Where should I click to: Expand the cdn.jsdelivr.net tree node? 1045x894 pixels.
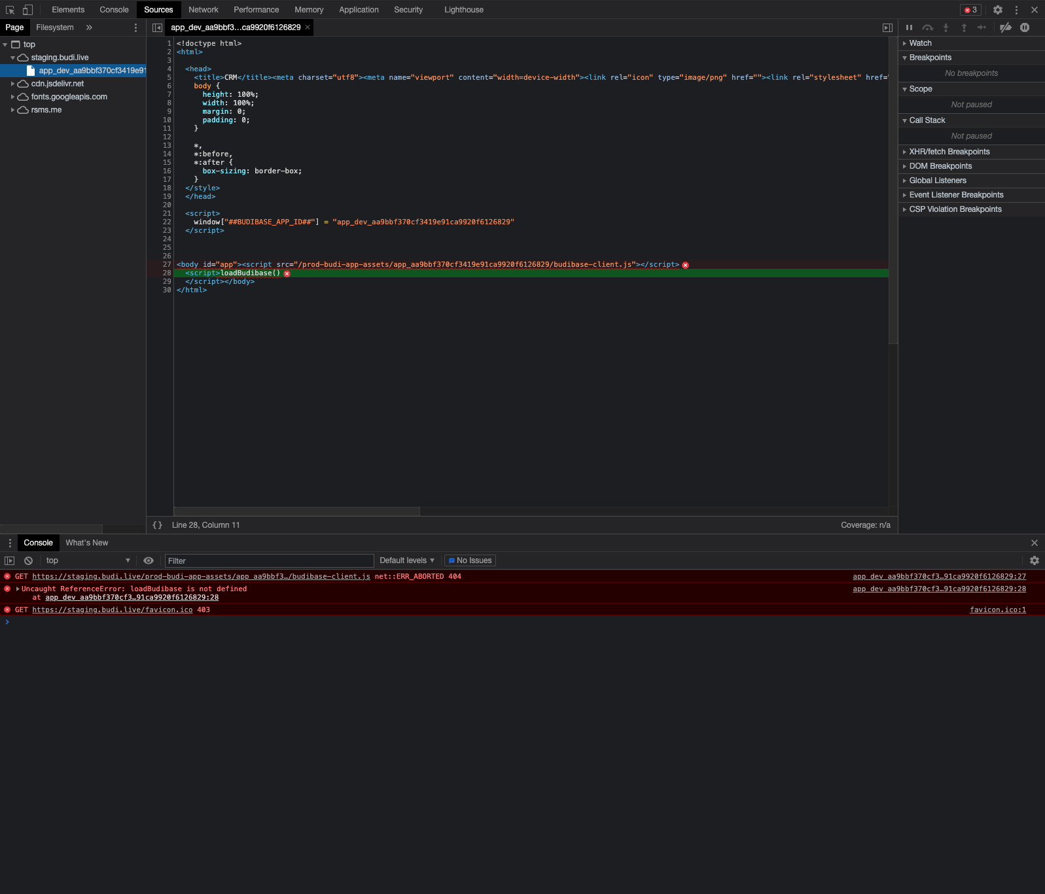coord(12,84)
